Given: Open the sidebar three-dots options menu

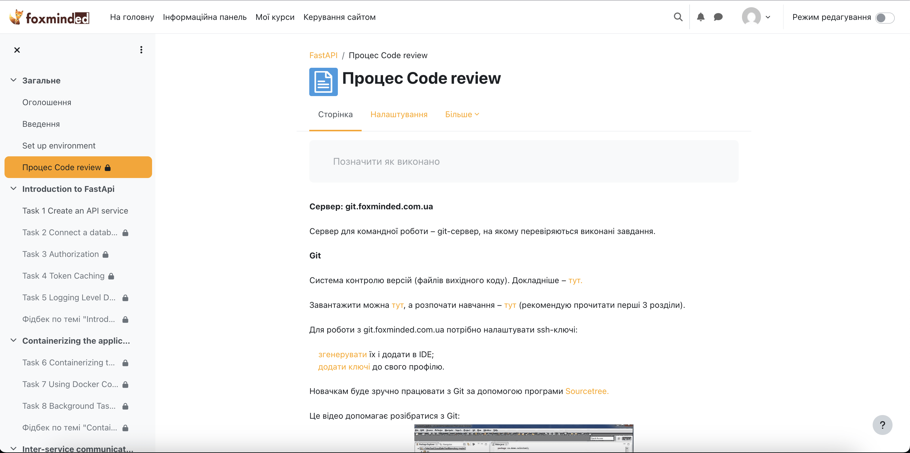Looking at the screenshot, I should [x=141, y=50].
